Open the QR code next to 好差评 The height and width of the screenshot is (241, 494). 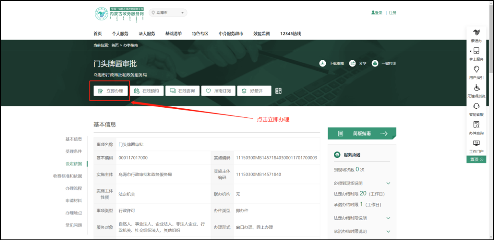[278, 91]
